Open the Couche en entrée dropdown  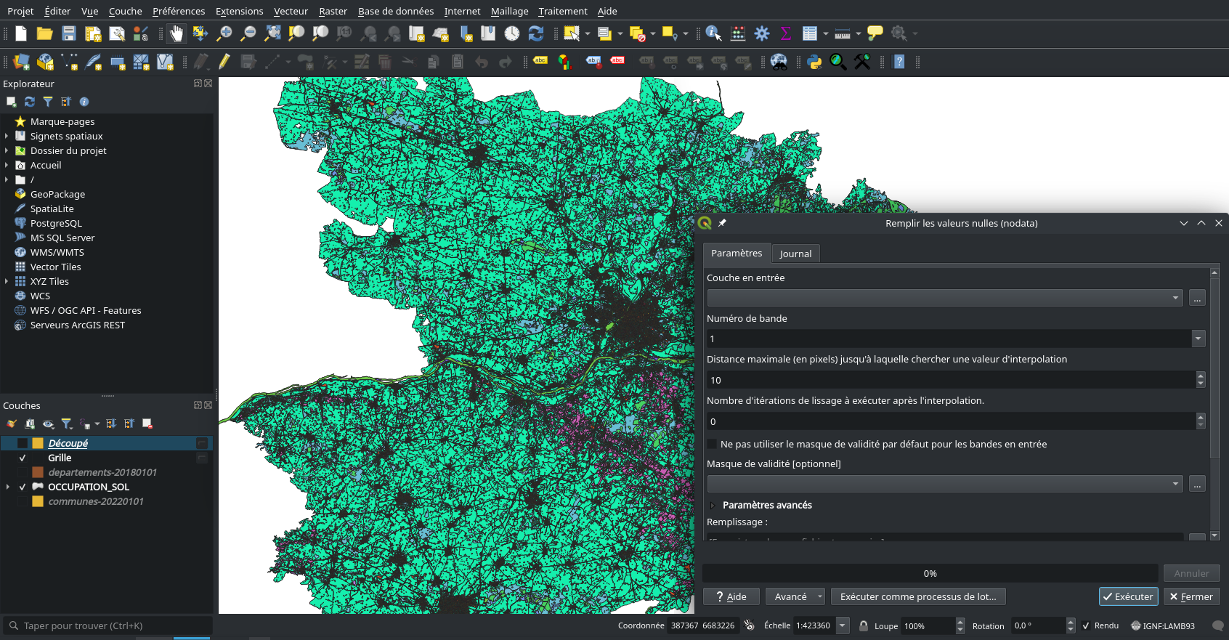click(945, 298)
